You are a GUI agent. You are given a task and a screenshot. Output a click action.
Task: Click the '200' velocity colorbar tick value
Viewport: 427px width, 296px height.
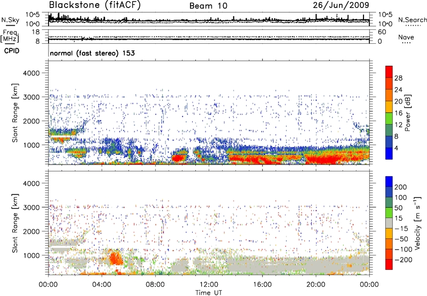click(401, 187)
